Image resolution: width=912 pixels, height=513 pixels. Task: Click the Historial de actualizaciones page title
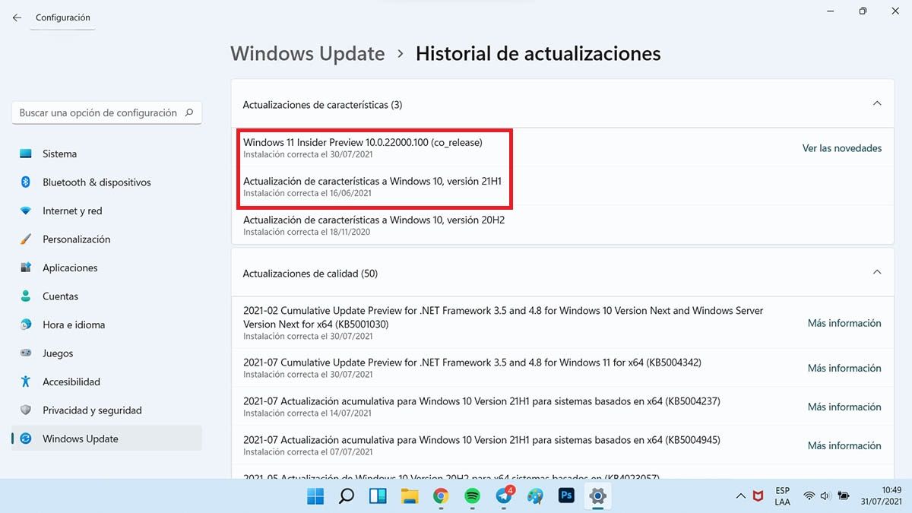tap(538, 54)
